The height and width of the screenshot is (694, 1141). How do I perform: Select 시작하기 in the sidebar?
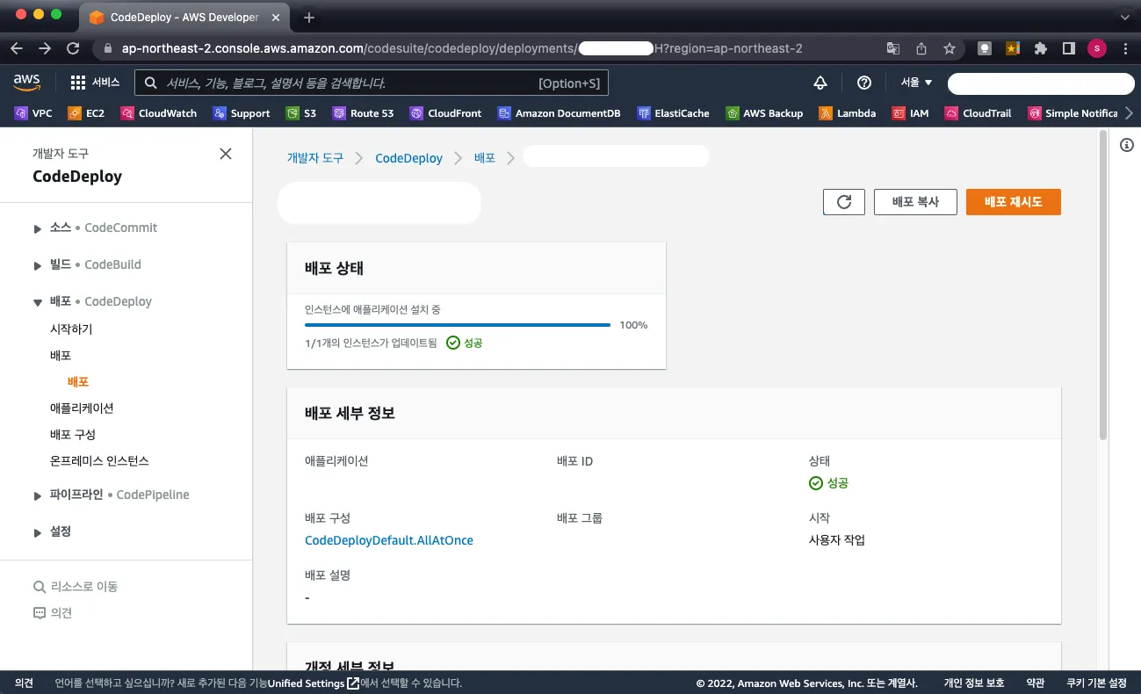pos(71,329)
